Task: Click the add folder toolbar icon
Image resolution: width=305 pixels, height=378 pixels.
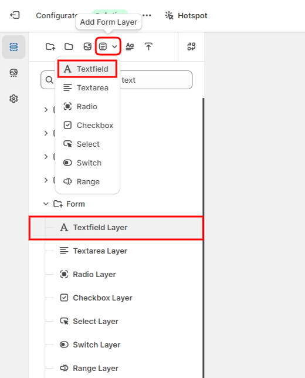Action: 69,46
